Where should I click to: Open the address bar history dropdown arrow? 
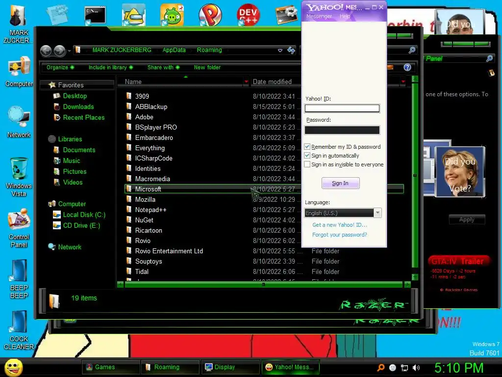280,51
